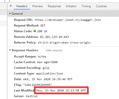Click the Date header value
Viewport: 119px width, 99px height.
48,79
